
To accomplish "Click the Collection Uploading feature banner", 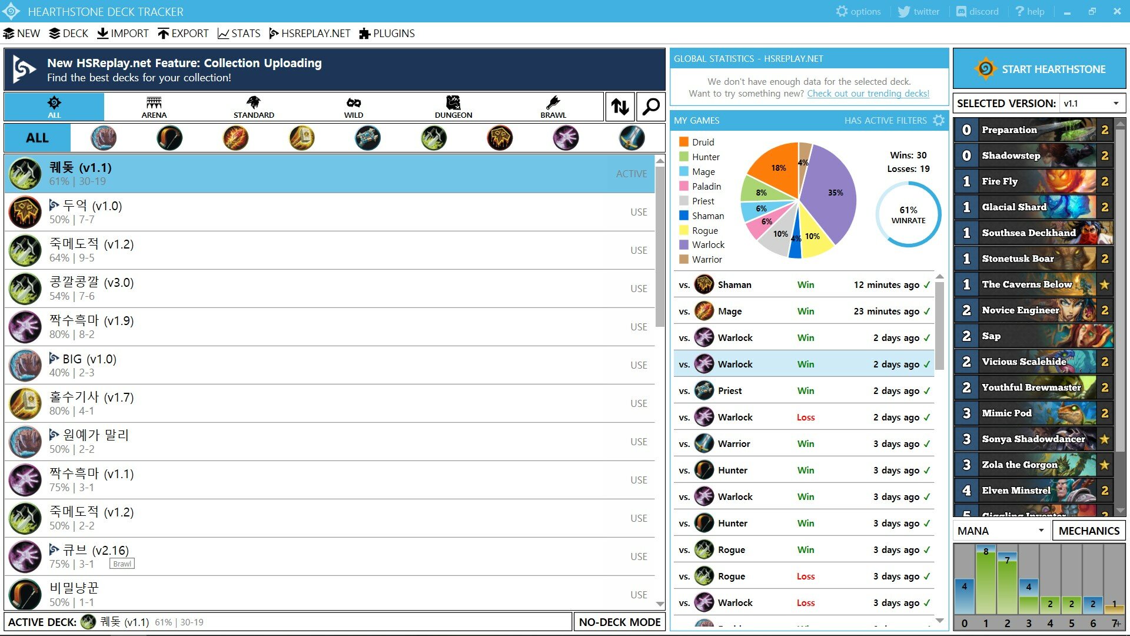I will coord(334,69).
